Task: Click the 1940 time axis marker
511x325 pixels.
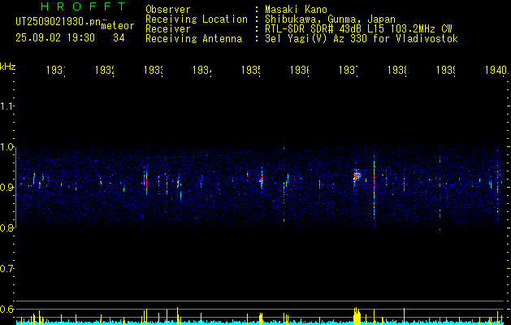Action: coord(496,70)
